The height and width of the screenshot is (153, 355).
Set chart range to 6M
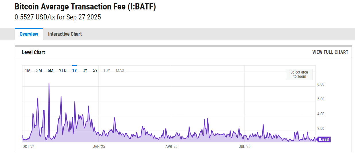(x=51, y=70)
